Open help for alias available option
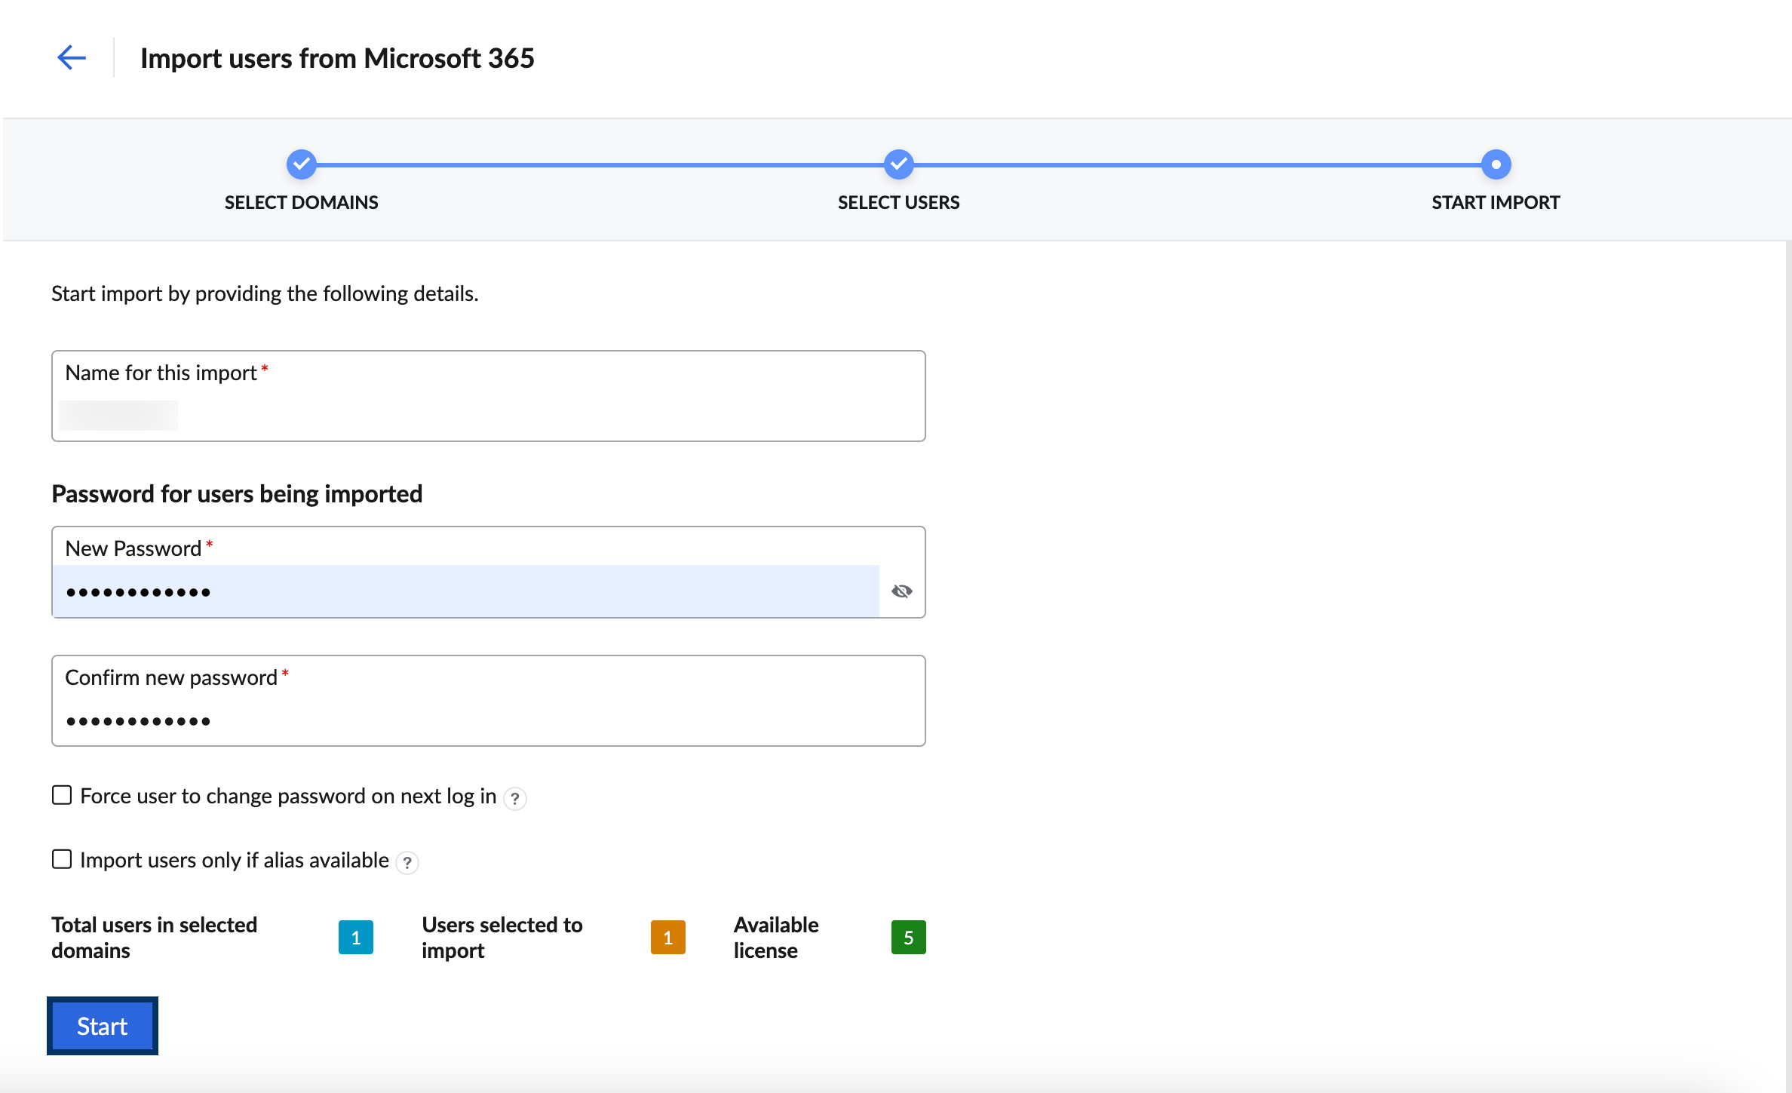1792x1093 pixels. point(407,862)
